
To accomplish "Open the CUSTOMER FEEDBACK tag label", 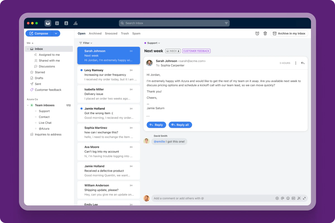I will (x=196, y=51).
